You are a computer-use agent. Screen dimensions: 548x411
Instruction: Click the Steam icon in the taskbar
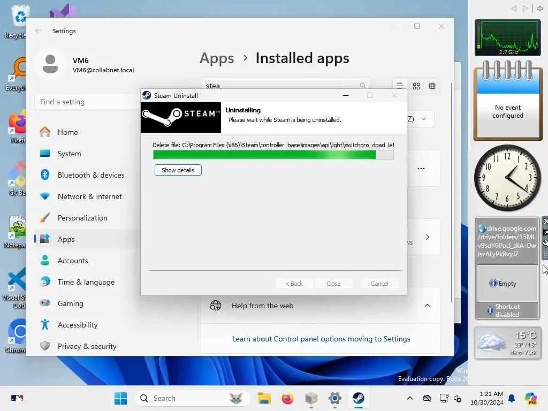pyautogui.click(x=358, y=398)
